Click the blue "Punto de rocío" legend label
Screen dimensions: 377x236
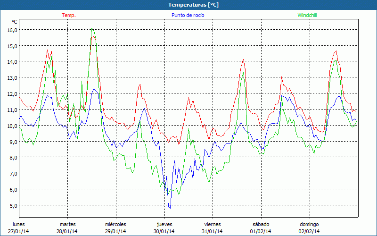[188, 15]
